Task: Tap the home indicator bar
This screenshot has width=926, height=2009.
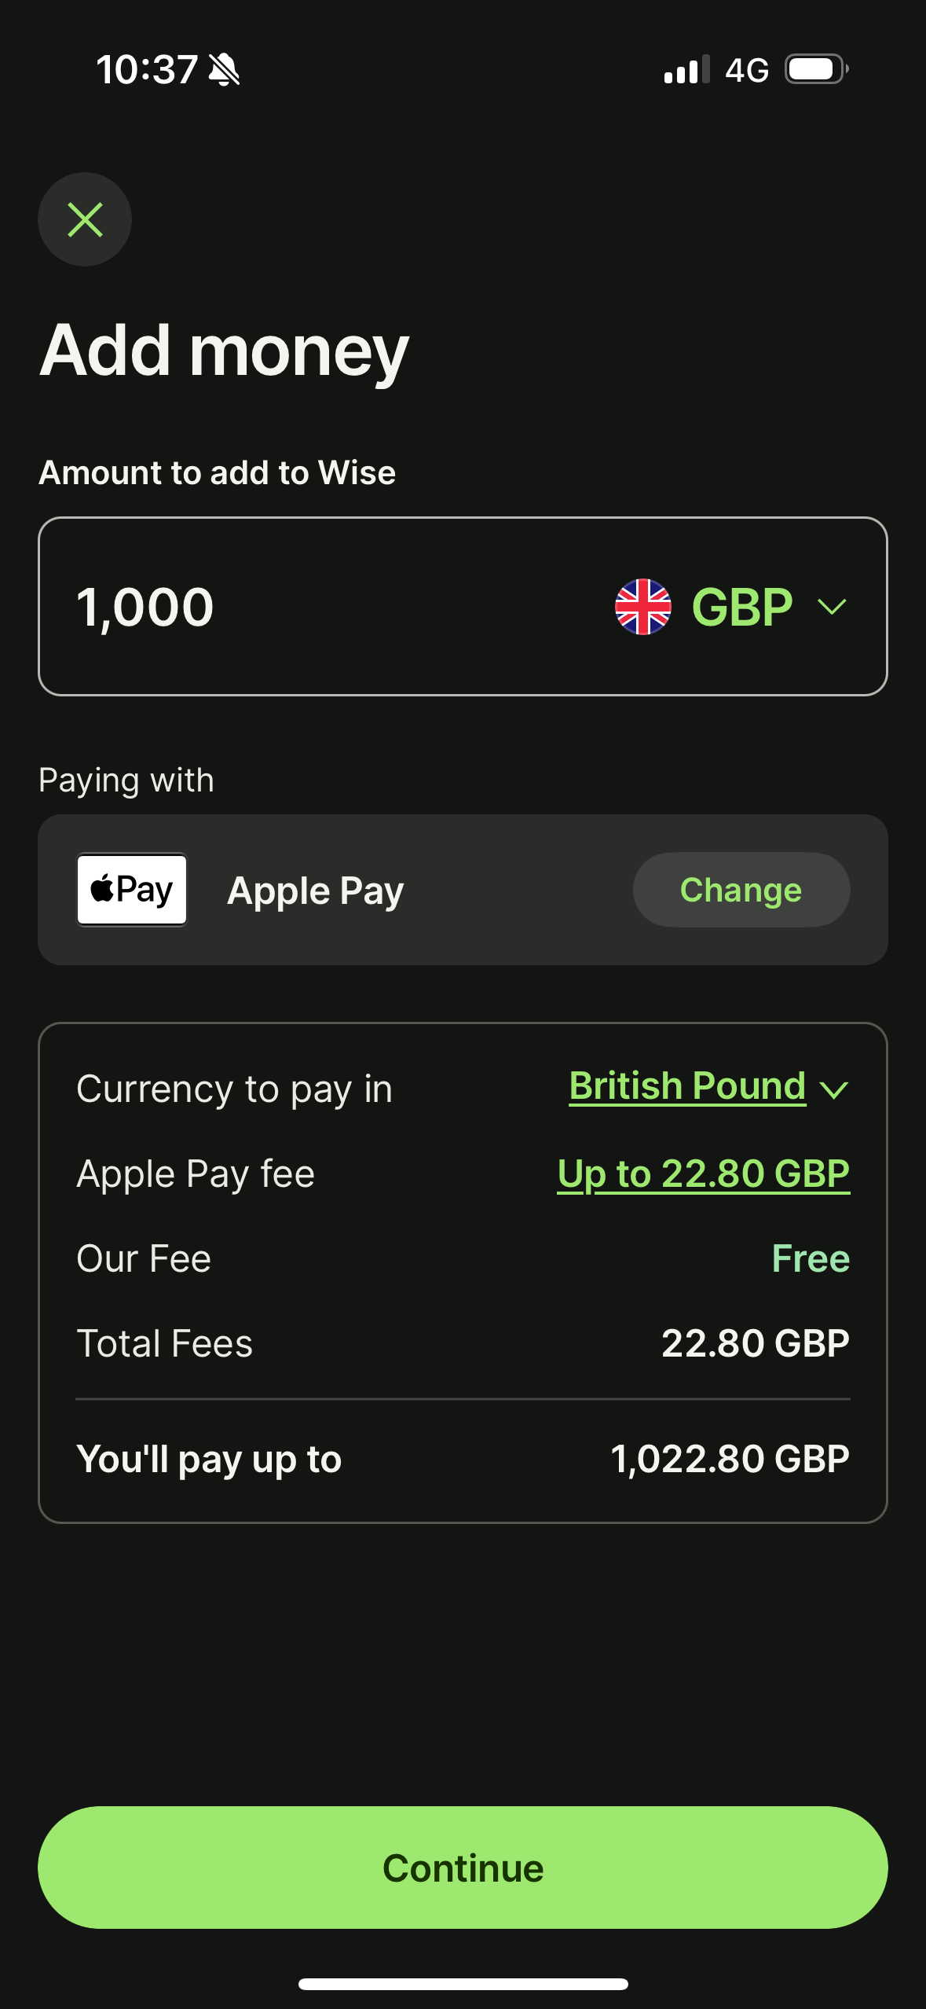Action: 463,1984
